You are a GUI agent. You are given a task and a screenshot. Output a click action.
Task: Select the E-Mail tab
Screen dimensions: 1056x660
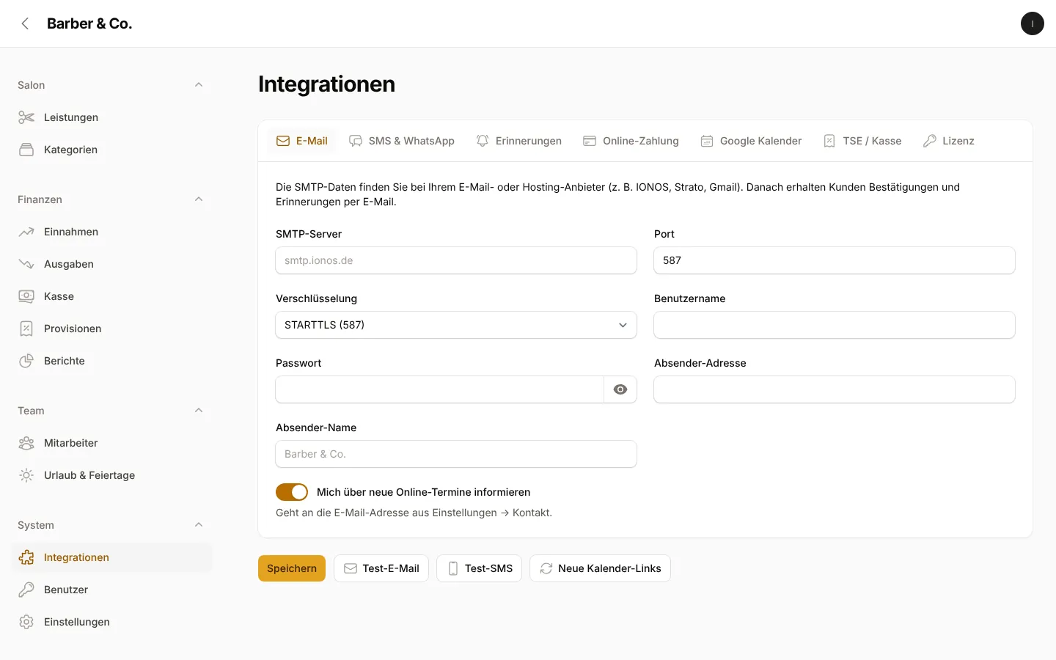click(302, 141)
